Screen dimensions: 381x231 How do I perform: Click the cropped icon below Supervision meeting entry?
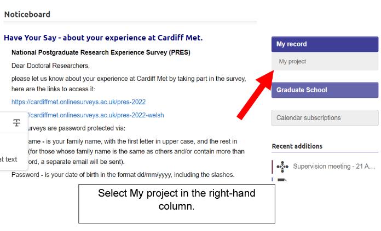(x=282, y=180)
